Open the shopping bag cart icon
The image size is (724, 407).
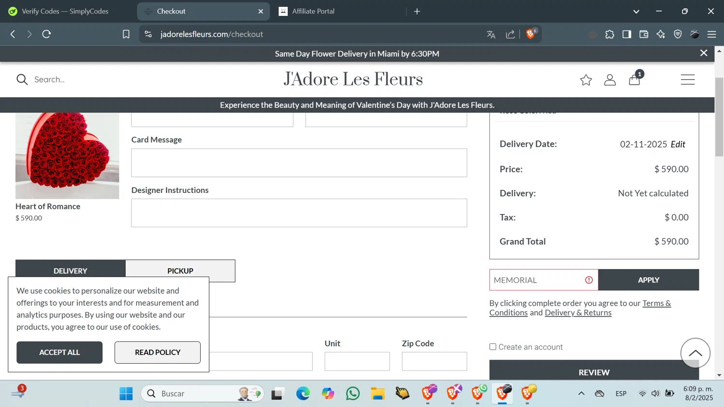pyautogui.click(x=635, y=80)
